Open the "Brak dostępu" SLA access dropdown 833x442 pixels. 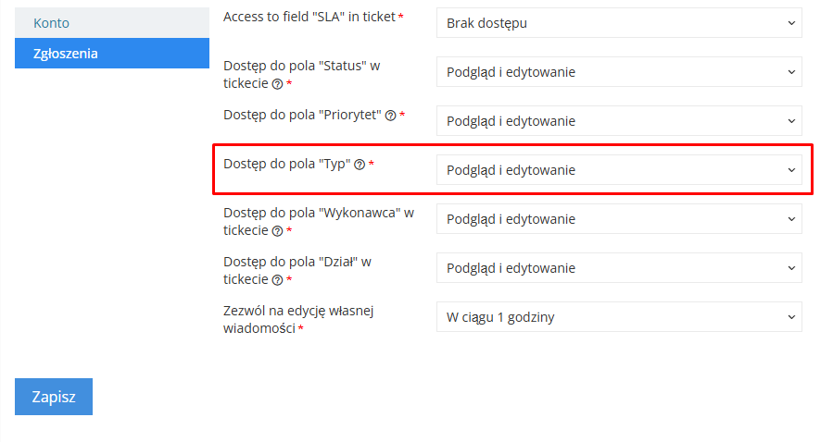[619, 23]
